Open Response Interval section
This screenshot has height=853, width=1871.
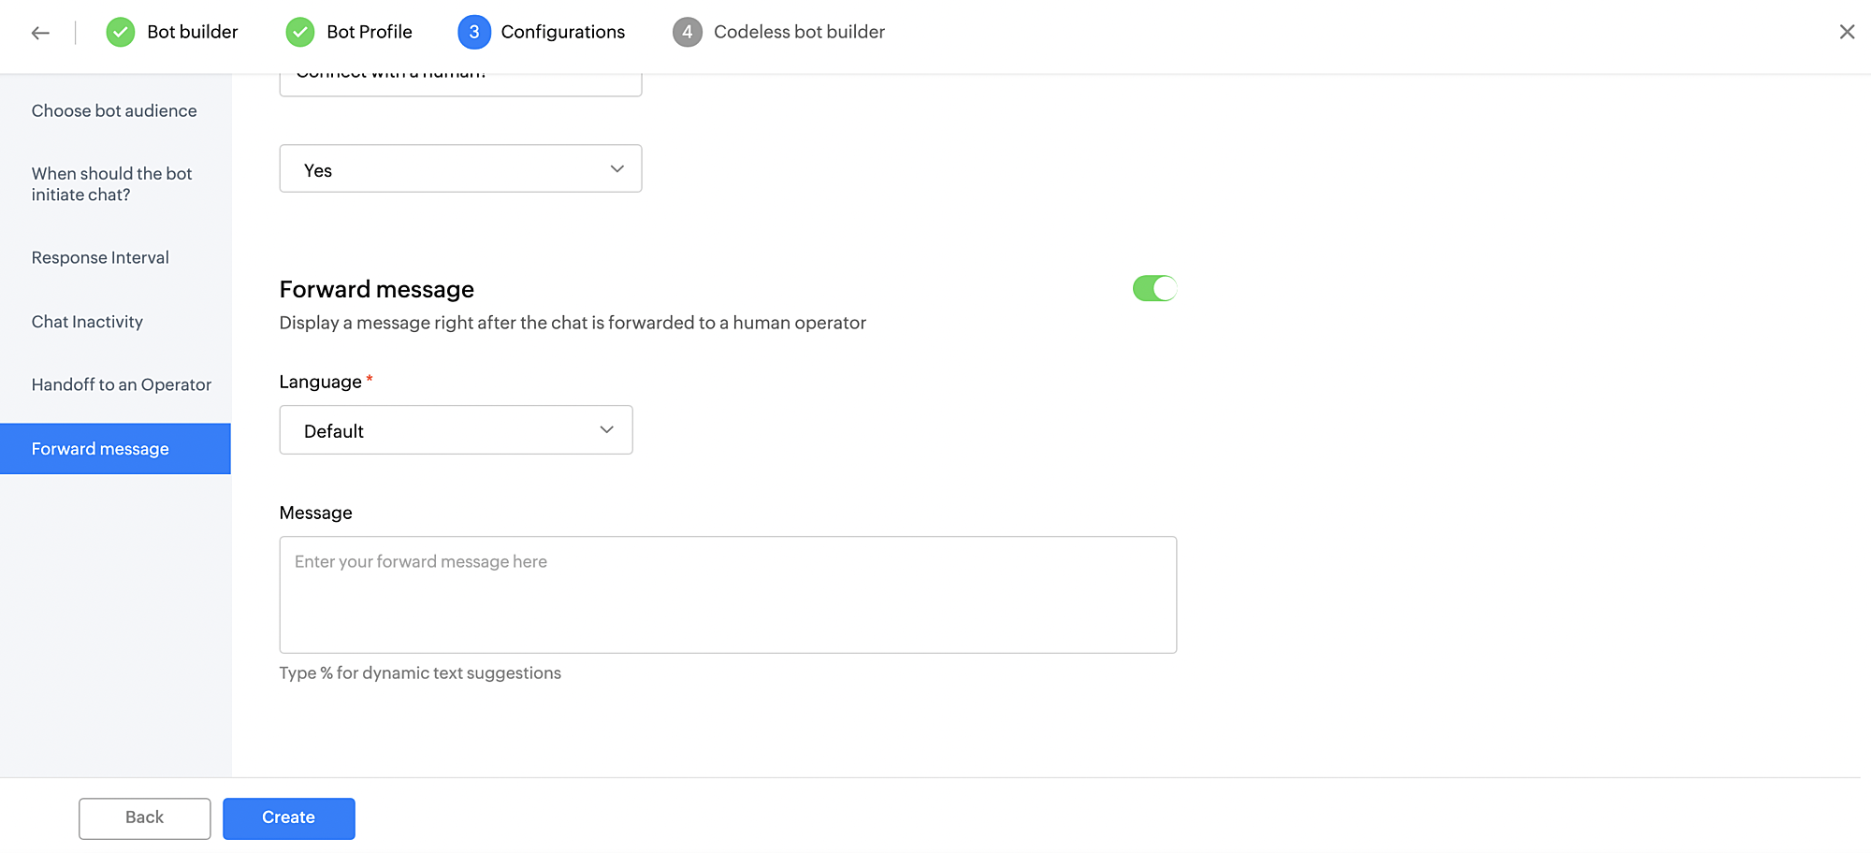click(x=100, y=257)
